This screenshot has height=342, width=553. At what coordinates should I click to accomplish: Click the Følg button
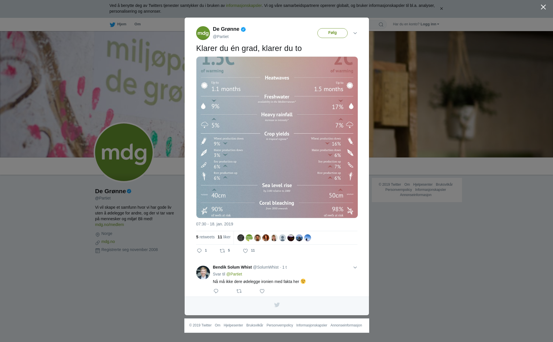332,33
